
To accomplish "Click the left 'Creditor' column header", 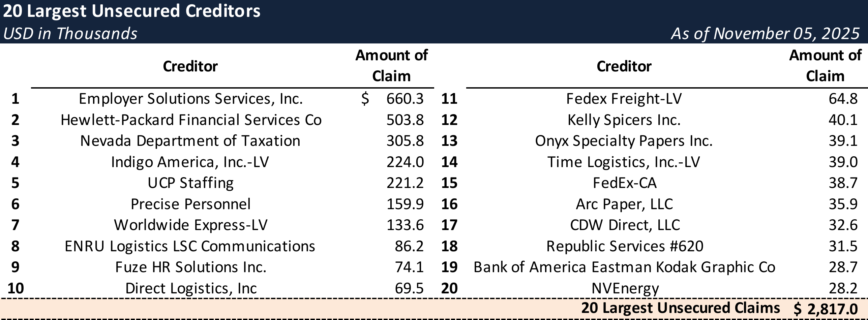I will click(x=190, y=66).
